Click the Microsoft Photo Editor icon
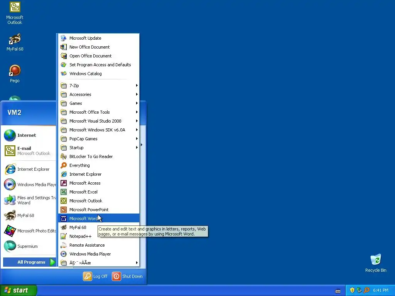395x296 pixels. 10,231
